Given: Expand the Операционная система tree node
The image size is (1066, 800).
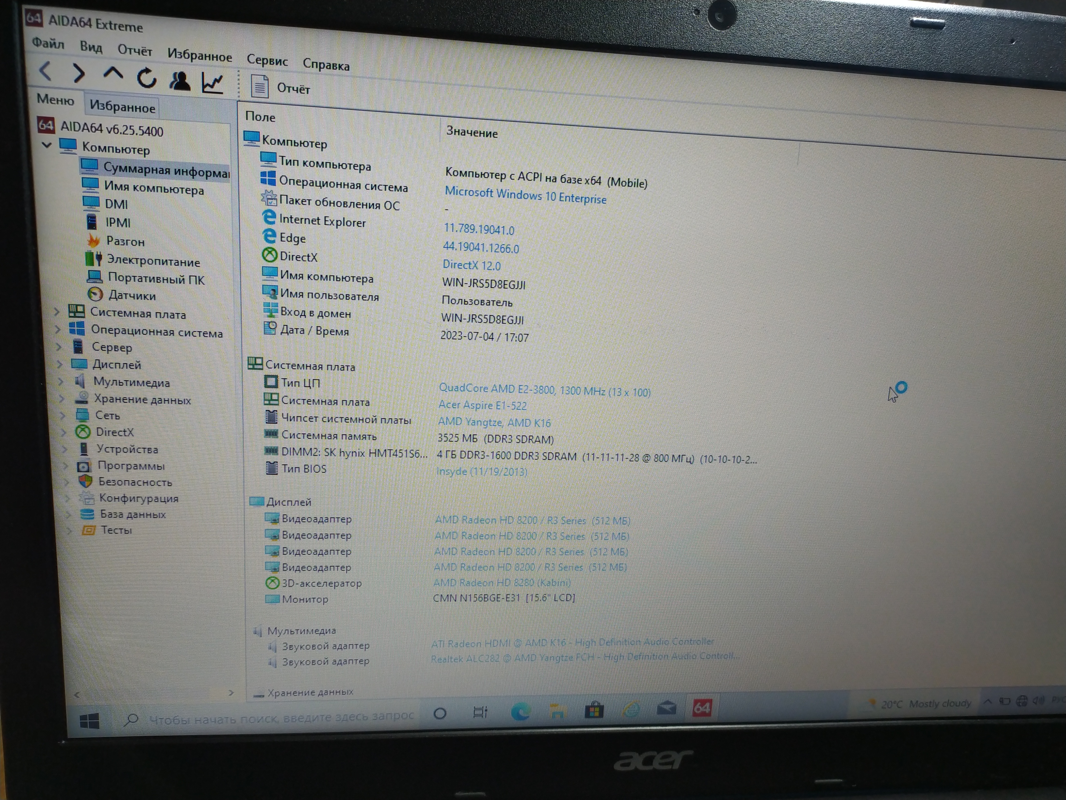Looking at the screenshot, I should [57, 329].
